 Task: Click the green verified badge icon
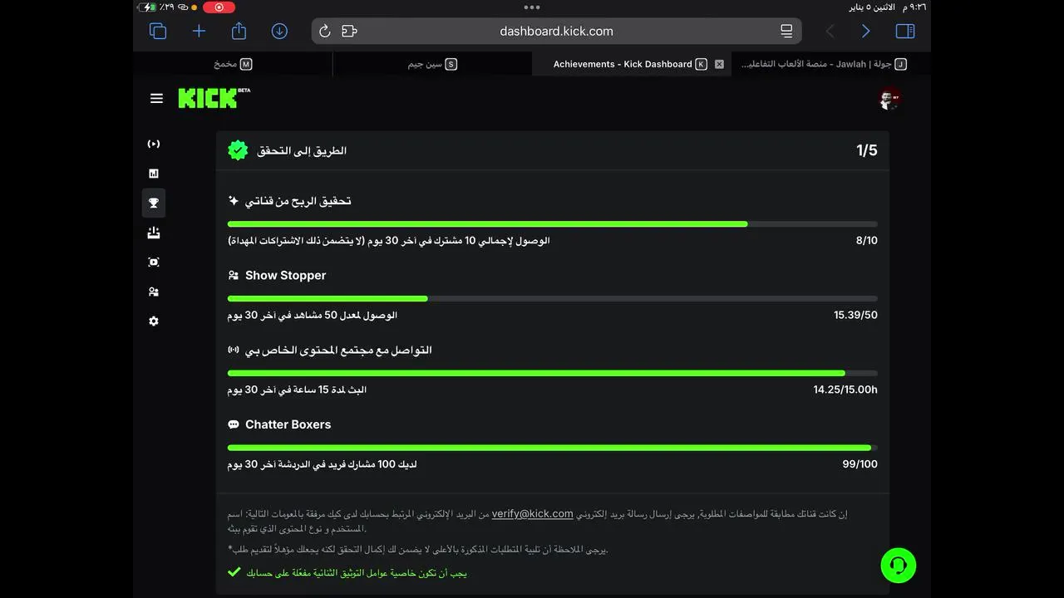pyautogui.click(x=238, y=150)
